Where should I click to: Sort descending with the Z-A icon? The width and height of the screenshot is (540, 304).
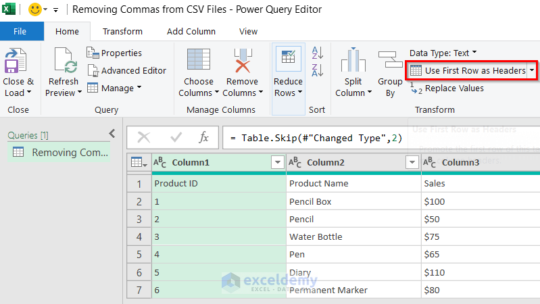coord(318,69)
